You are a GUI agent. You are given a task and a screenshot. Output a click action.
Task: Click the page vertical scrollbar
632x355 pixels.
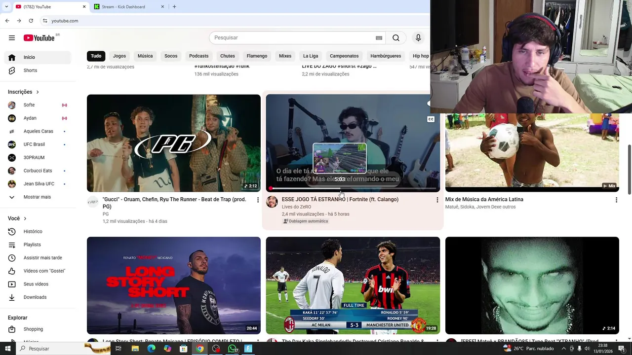pyautogui.click(x=629, y=170)
